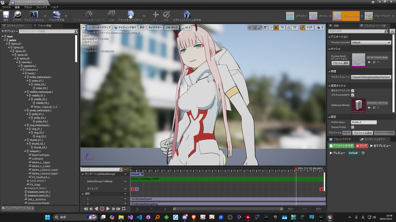Click the timeline horizontal range scrollbar
Image resolution: width=396 pixels, height=222 pixels.
[228, 209]
